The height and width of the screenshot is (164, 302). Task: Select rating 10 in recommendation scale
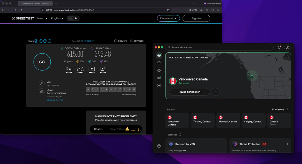coord(134,89)
